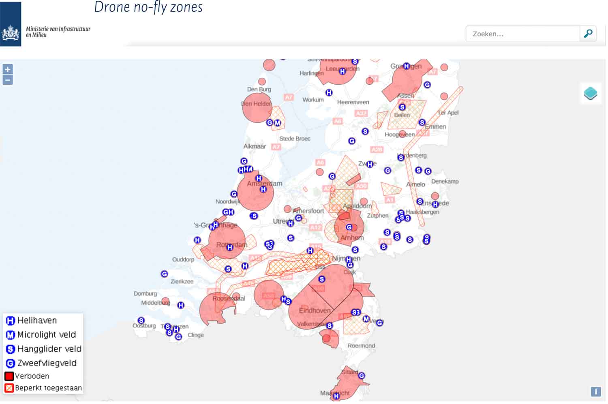Click the Stede Broec map label
Viewport: 608px width, 404px height.
(x=295, y=139)
